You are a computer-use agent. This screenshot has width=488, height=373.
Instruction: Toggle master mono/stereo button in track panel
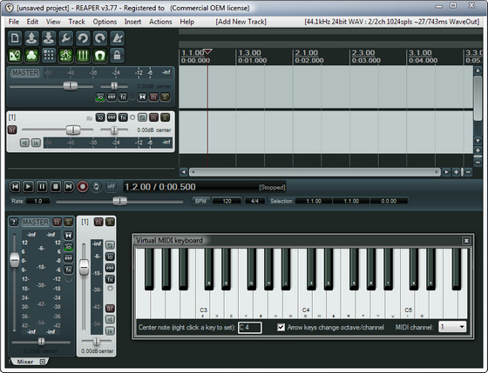(142, 97)
